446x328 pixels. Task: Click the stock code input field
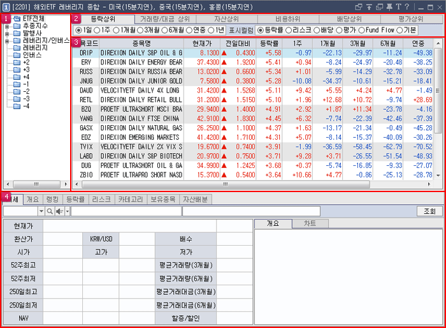(x=20, y=211)
